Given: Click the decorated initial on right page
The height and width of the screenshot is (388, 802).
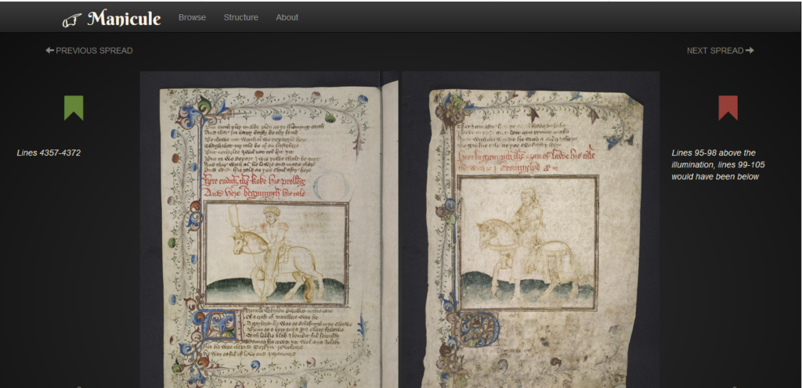Looking at the screenshot, I should (x=482, y=329).
